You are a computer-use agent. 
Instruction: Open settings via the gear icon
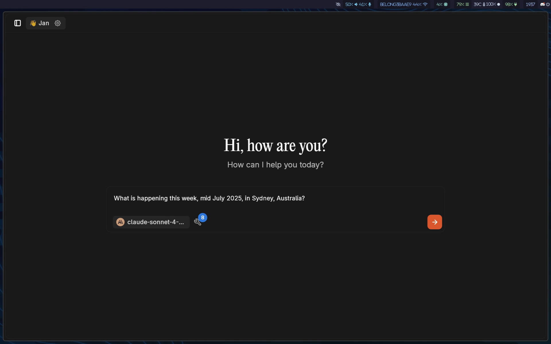[57, 23]
